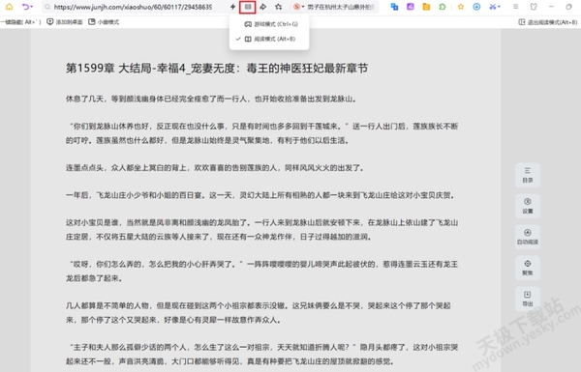Click the purple extension icon

click(411, 7)
